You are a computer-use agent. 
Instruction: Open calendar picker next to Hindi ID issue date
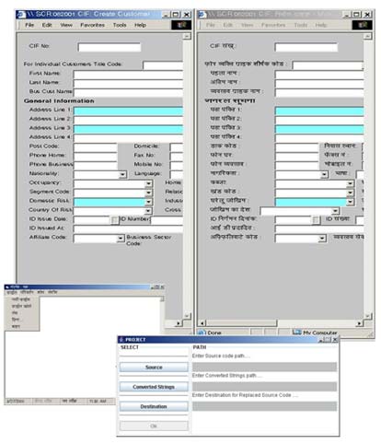click(316, 220)
